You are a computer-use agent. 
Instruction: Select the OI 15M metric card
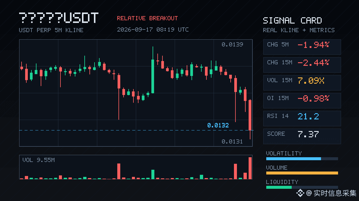[302, 100]
